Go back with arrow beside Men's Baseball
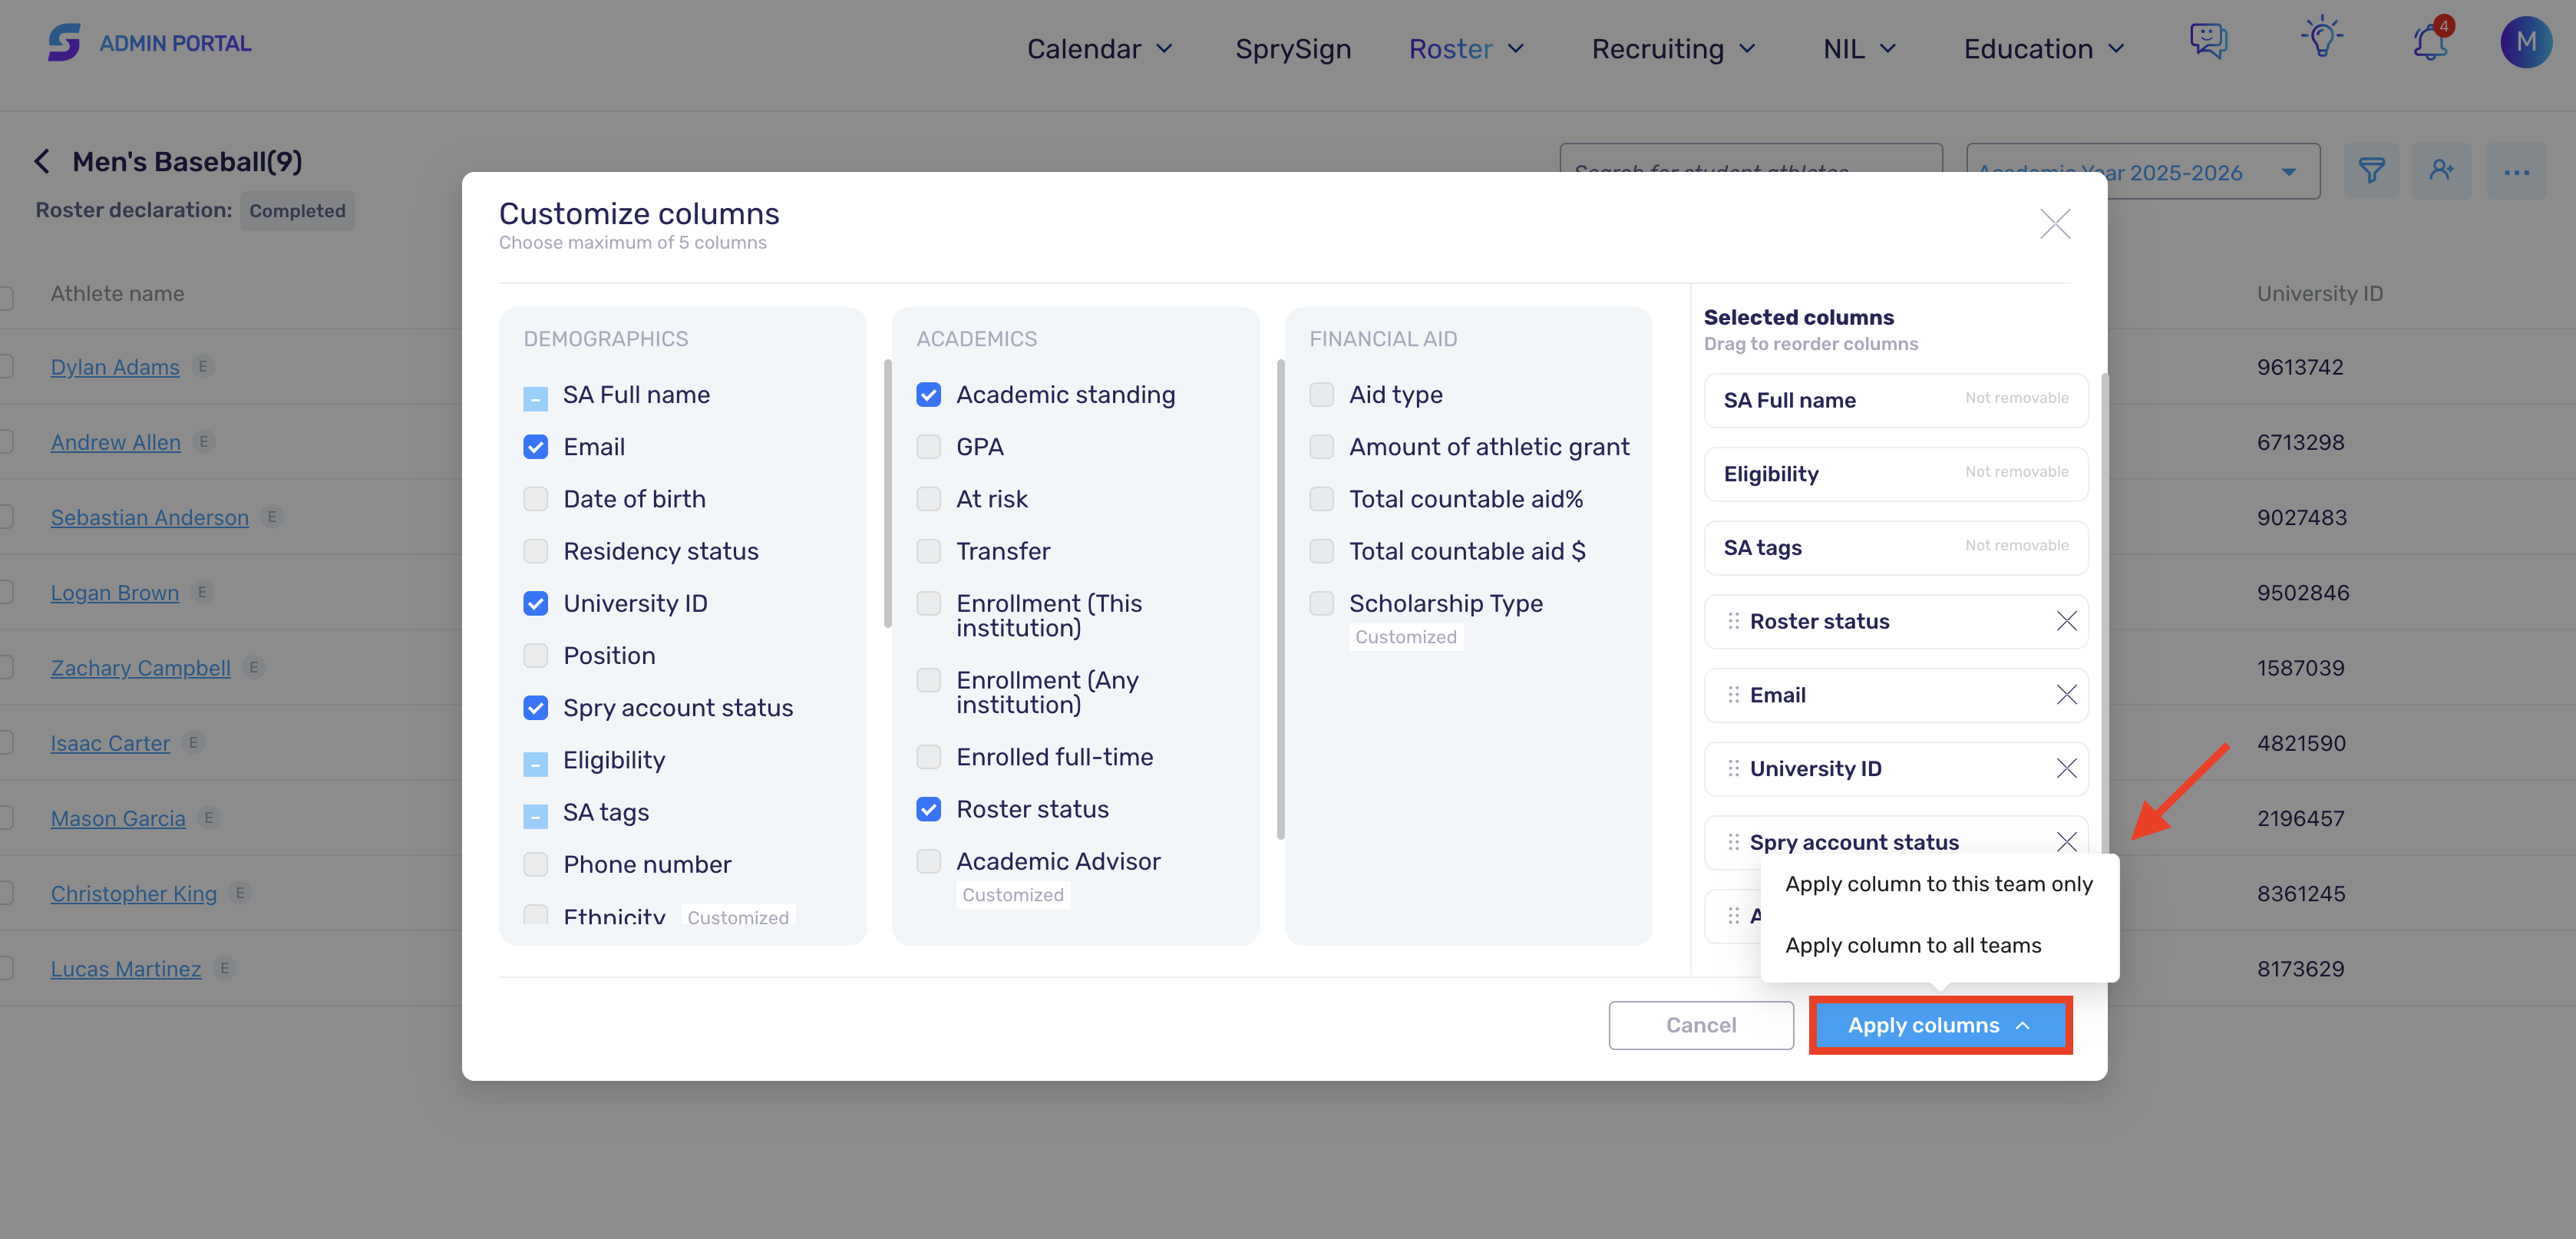 click(42, 161)
